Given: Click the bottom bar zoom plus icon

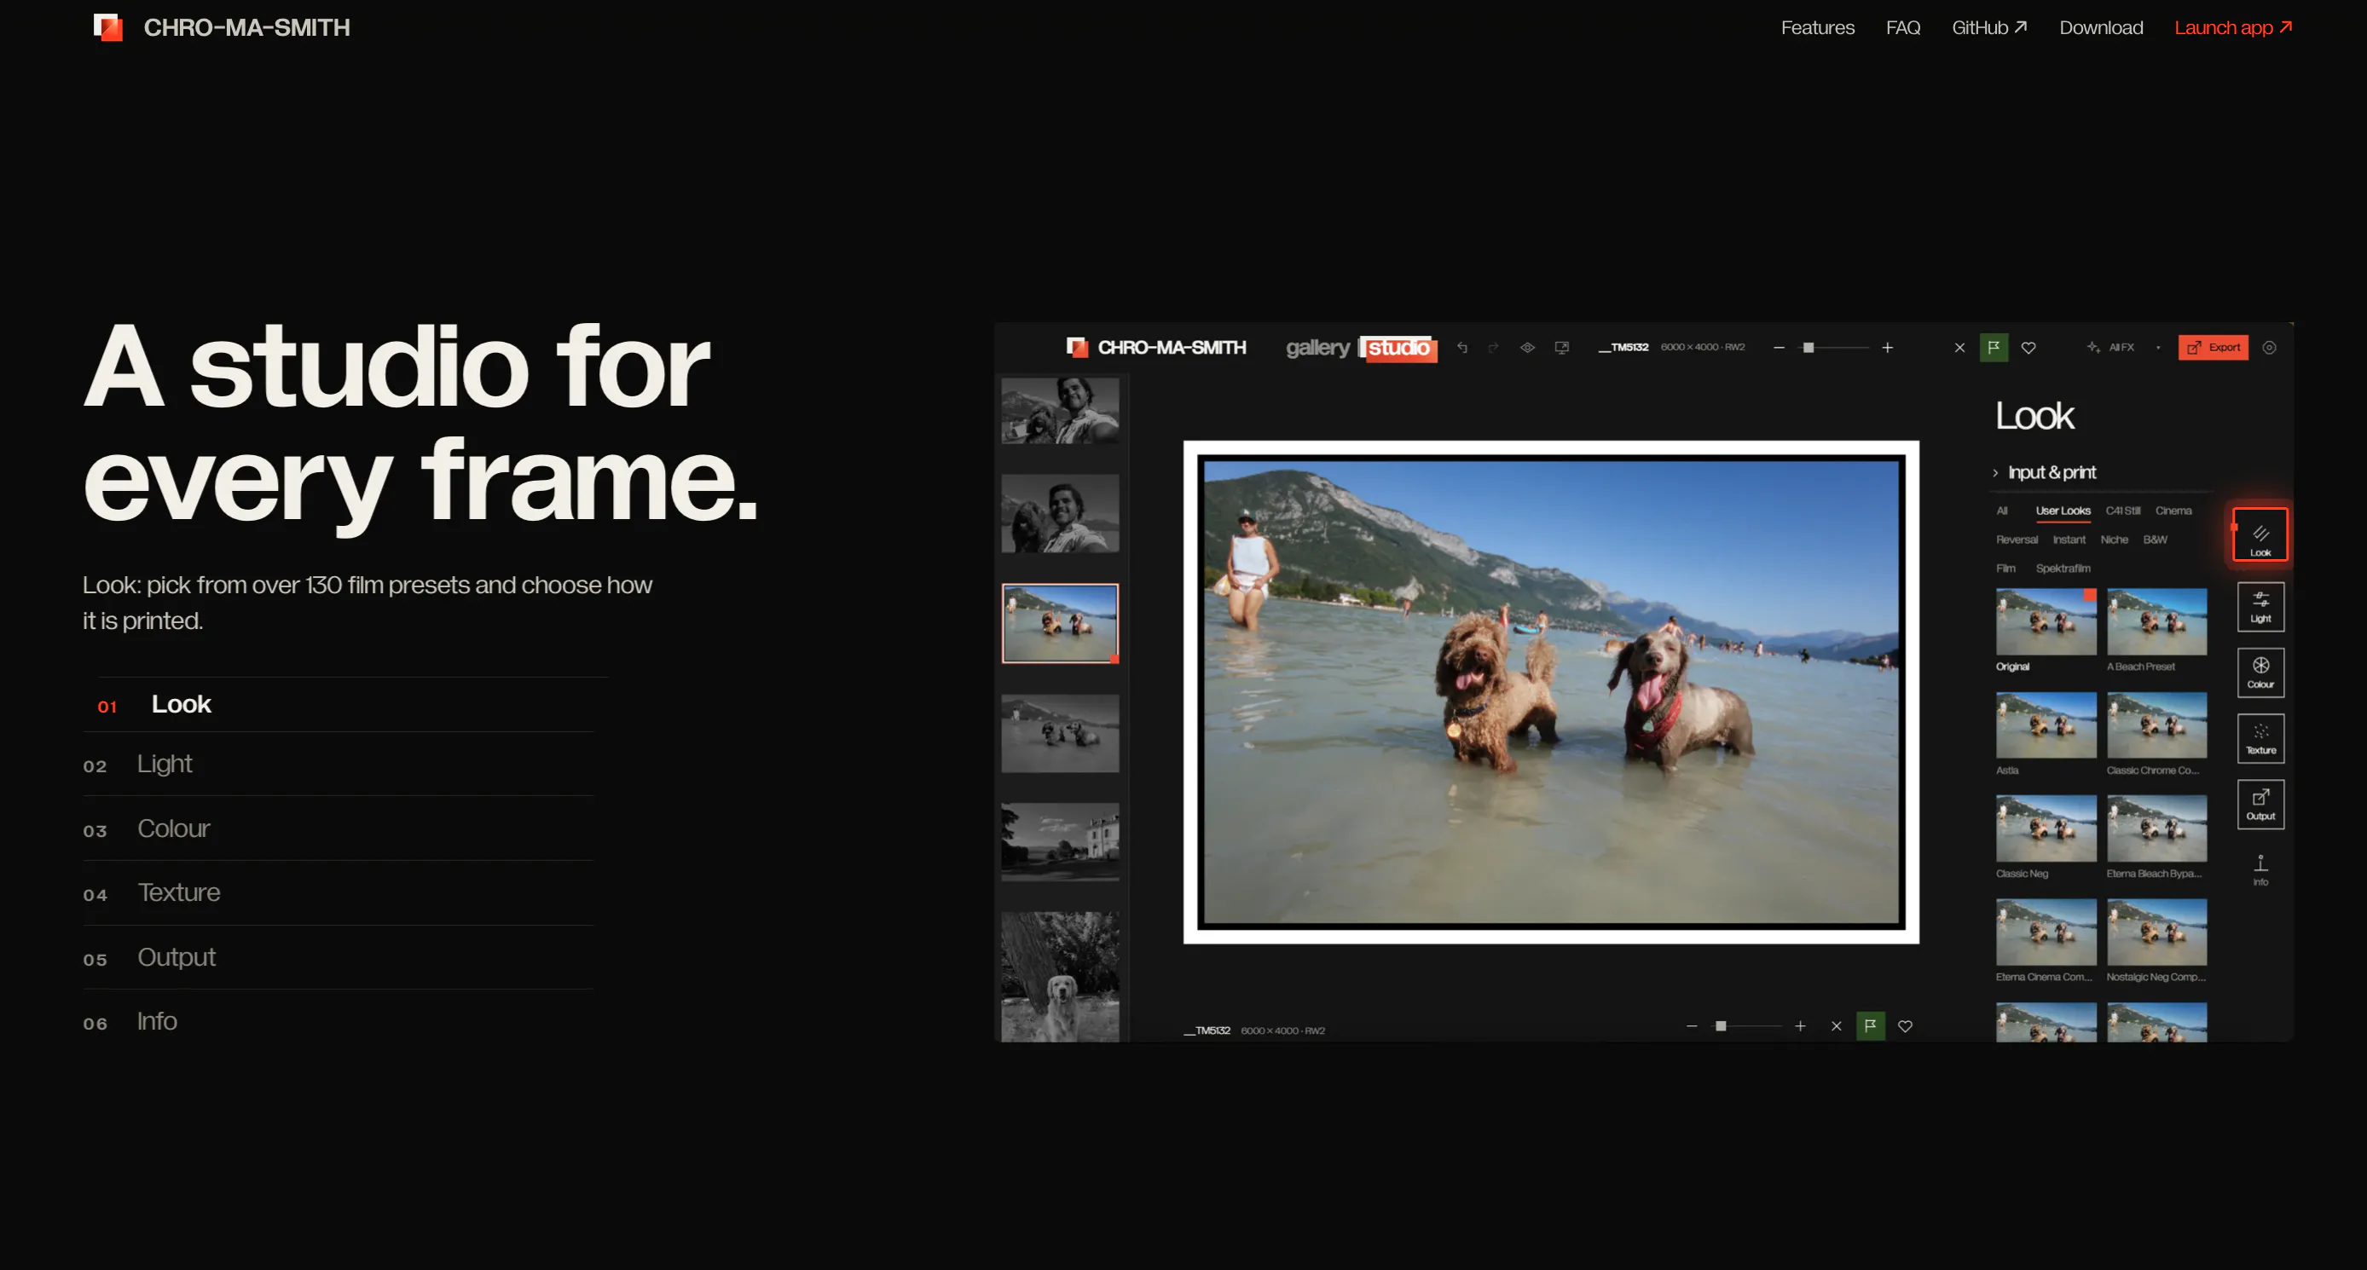Looking at the screenshot, I should (x=1800, y=1025).
